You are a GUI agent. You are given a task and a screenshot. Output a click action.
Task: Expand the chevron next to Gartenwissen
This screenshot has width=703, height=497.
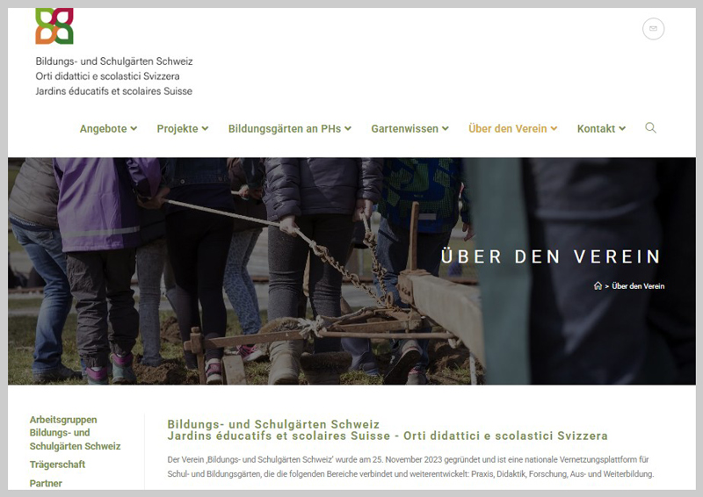click(x=446, y=129)
